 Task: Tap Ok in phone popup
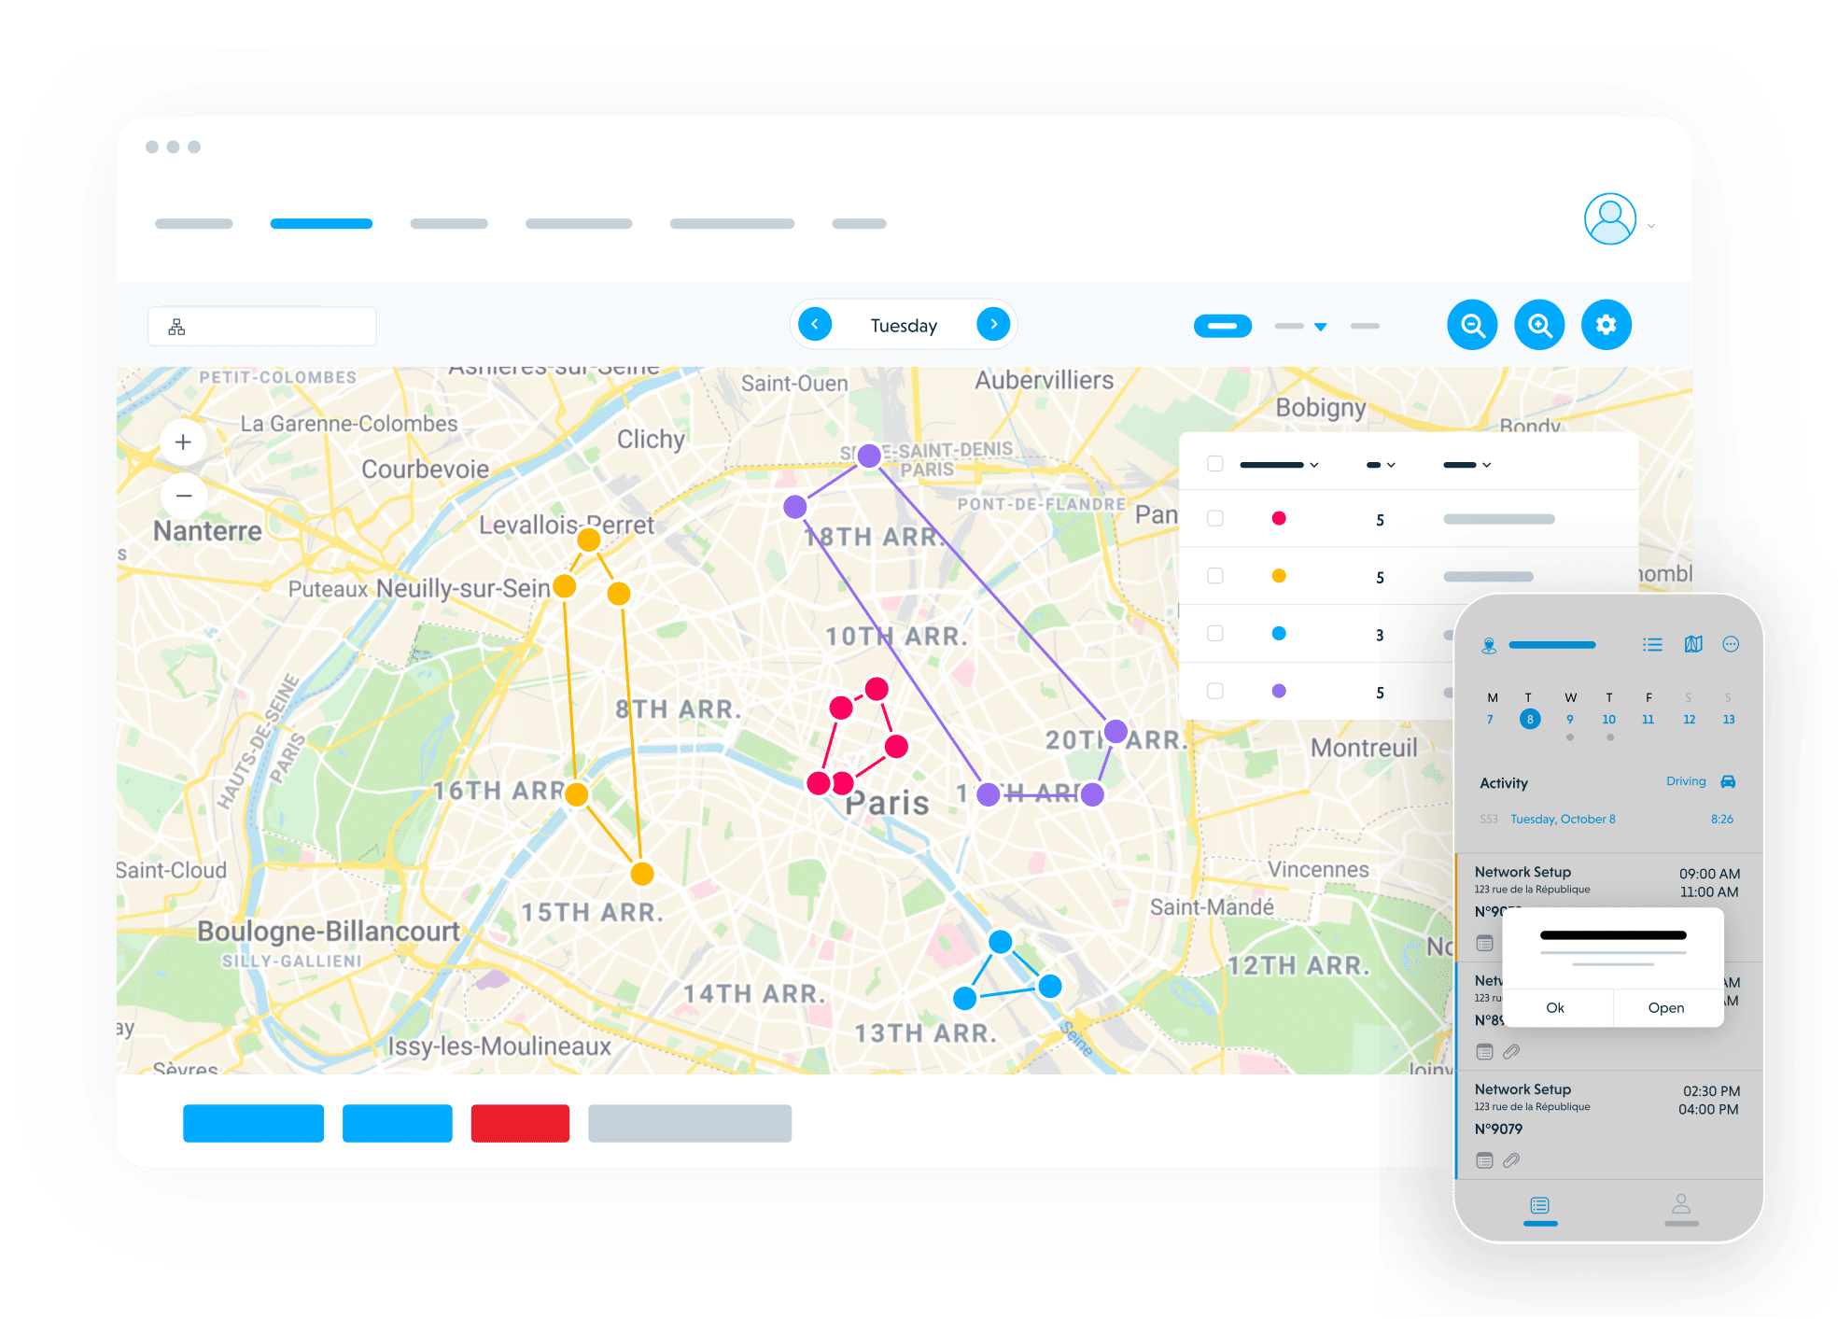(1556, 1008)
